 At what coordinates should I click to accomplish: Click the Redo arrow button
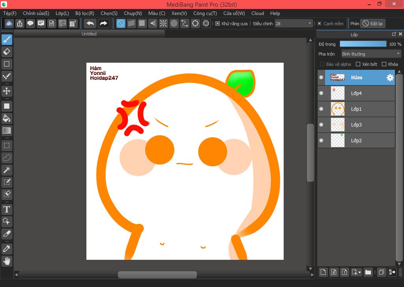pyautogui.click(x=104, y=23)
